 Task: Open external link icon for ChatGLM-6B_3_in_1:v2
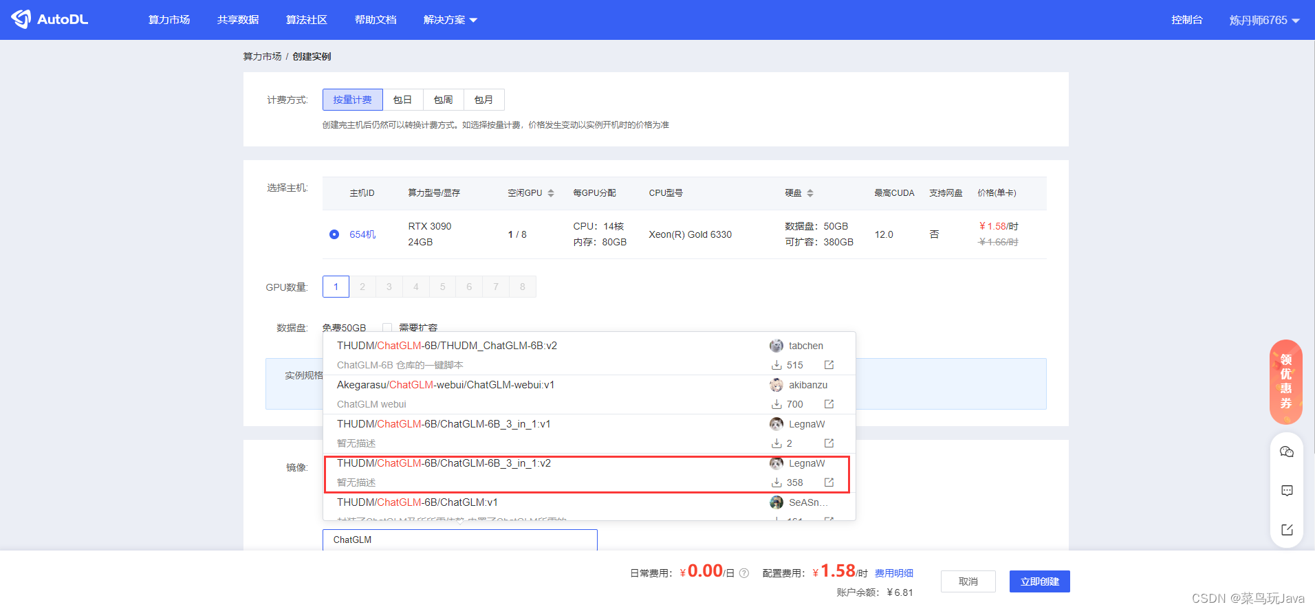pyautogui.click(x=829, y=482)
